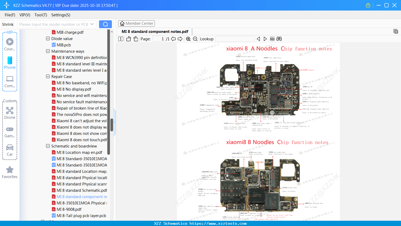Open the Tool(T) menu
Screen dimensions: 401x226
[41, 15]
